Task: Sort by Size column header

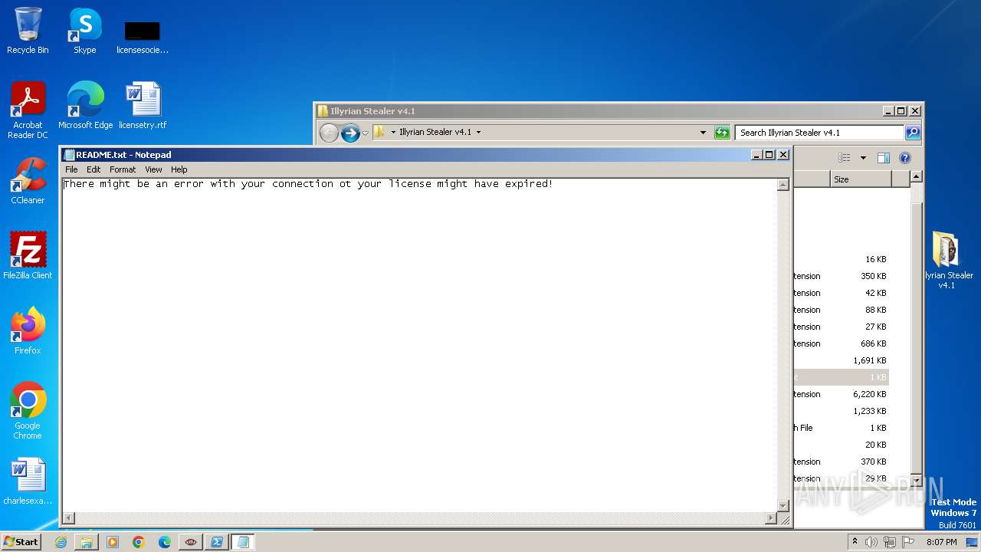Action: tap(861, 179)
